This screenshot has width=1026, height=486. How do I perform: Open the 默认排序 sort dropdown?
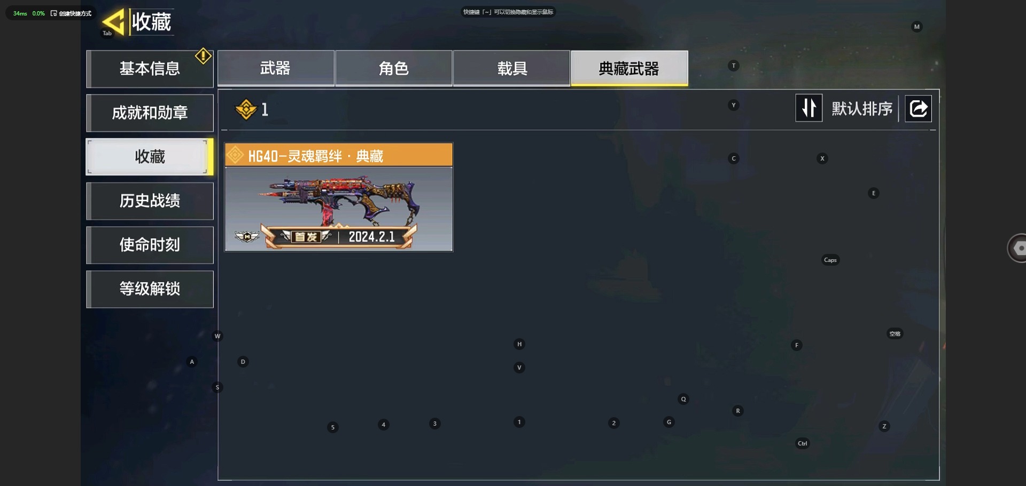[861, 109]
